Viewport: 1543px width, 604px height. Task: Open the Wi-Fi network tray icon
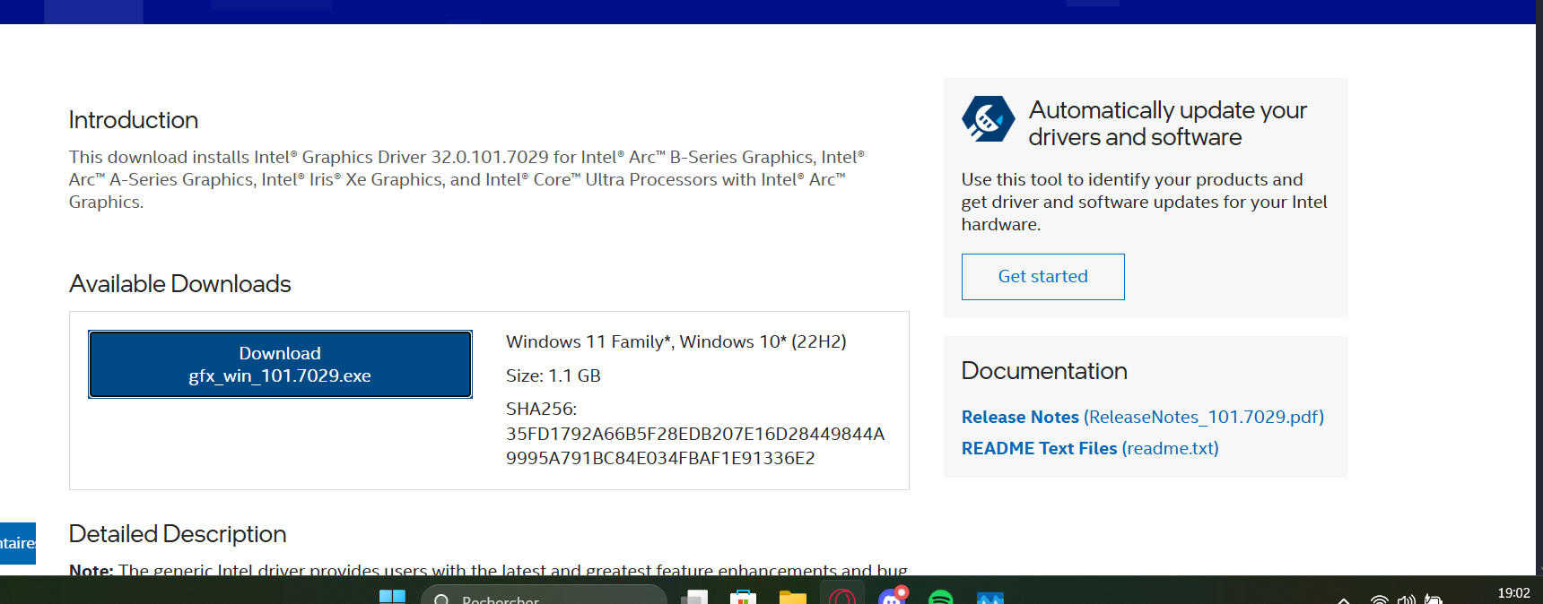tap(1380, 599)
